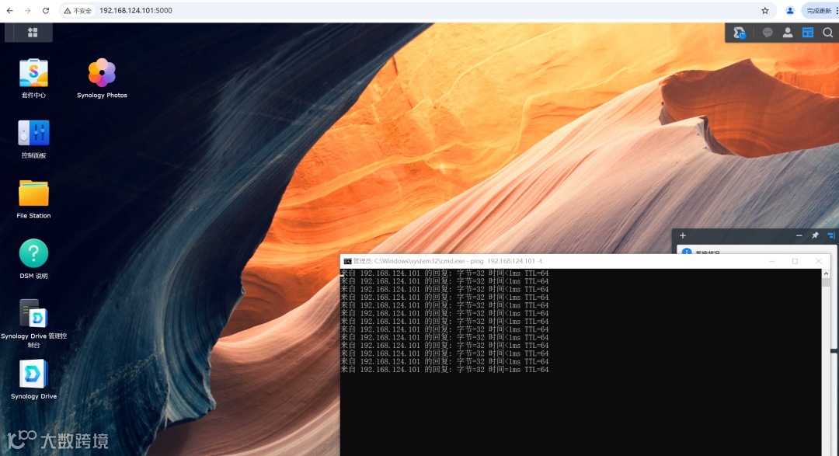
Task: Pin the DSM widget panel
Action: tap(815, 235)
